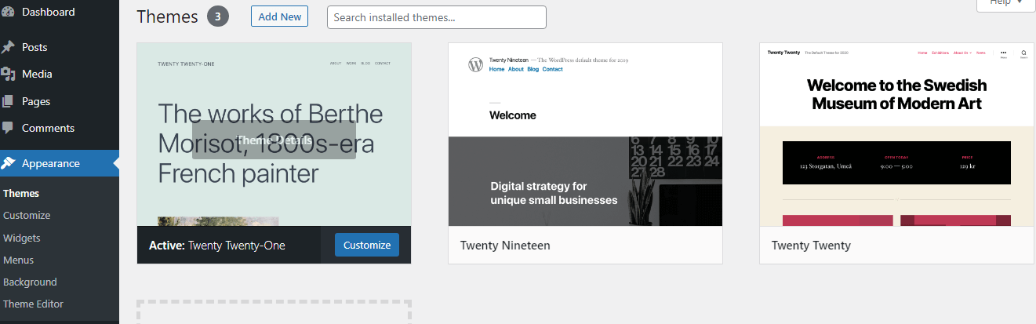This screenshot has width=1036, height=324.
Task: Click the Pages document icon
Action: pyautogui.click(x=8, y=101)
